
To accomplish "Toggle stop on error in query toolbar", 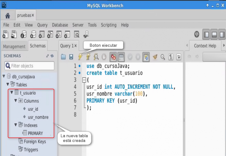I will (113, 57).
